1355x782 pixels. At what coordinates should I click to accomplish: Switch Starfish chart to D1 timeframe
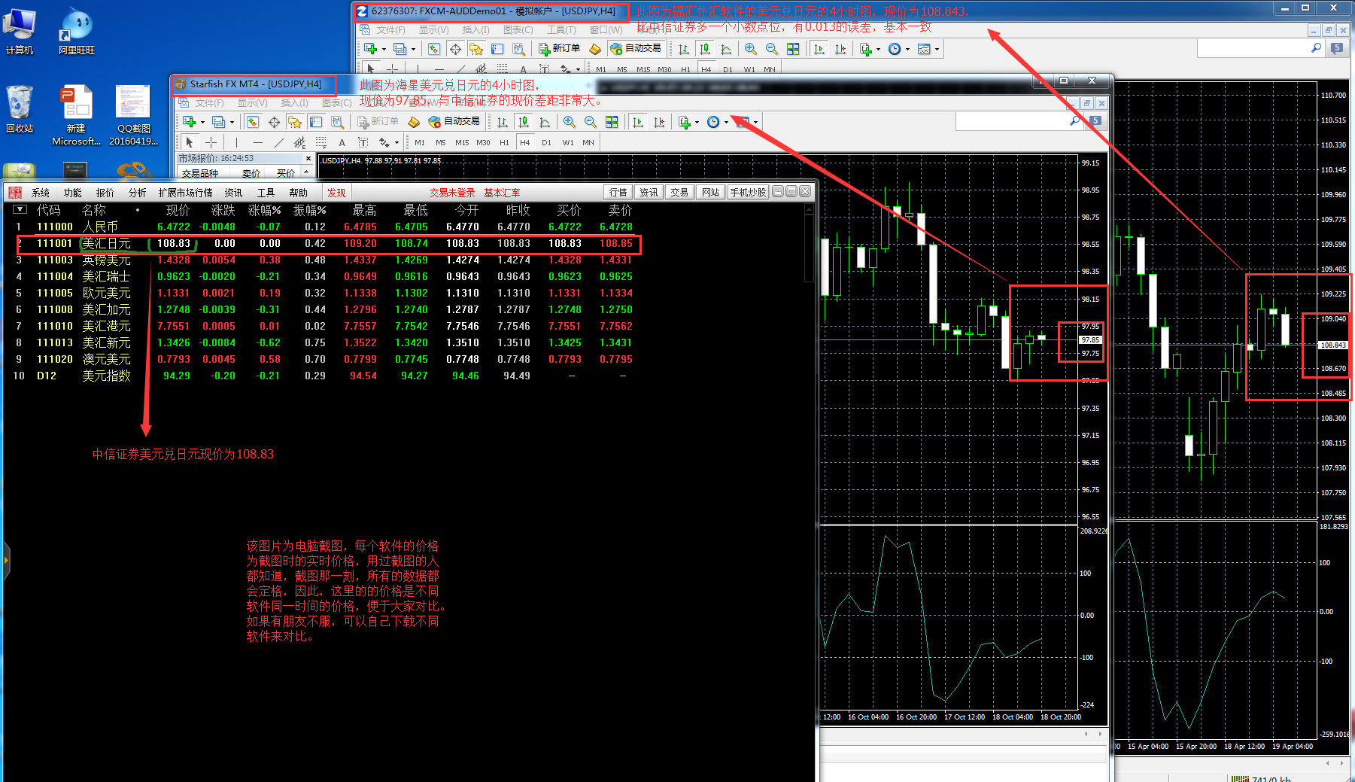click(546, 142)
